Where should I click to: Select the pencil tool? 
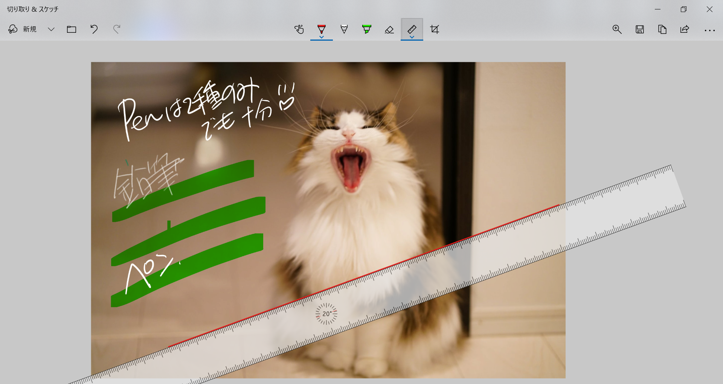(x=344, y=29)
